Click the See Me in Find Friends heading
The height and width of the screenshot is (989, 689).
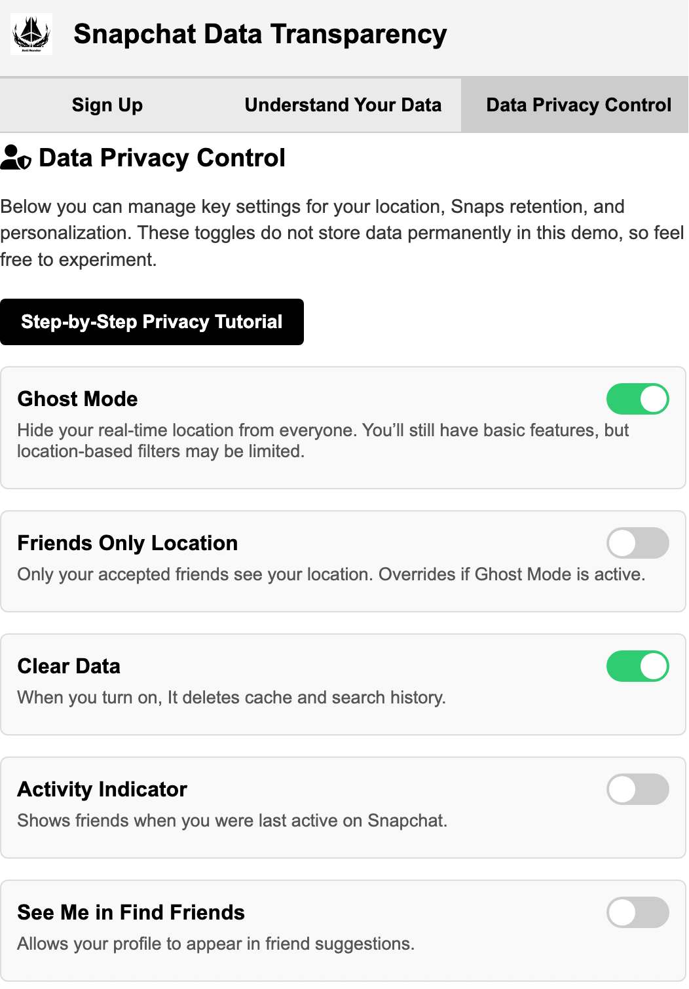tap(130, 912)
